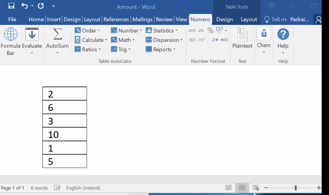Apply percent number format

tap(210, 30)
